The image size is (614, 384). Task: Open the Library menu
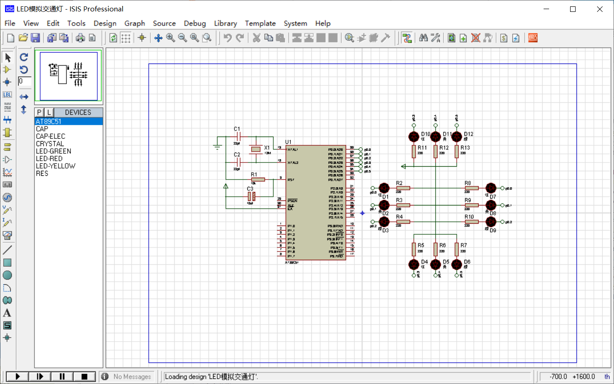tap(225, 23)
